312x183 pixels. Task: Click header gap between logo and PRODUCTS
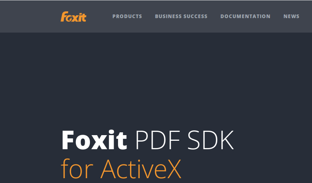pos(99,16)
